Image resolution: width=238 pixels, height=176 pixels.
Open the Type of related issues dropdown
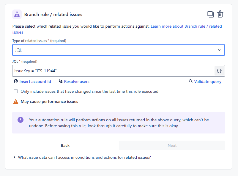pos(118,50)
